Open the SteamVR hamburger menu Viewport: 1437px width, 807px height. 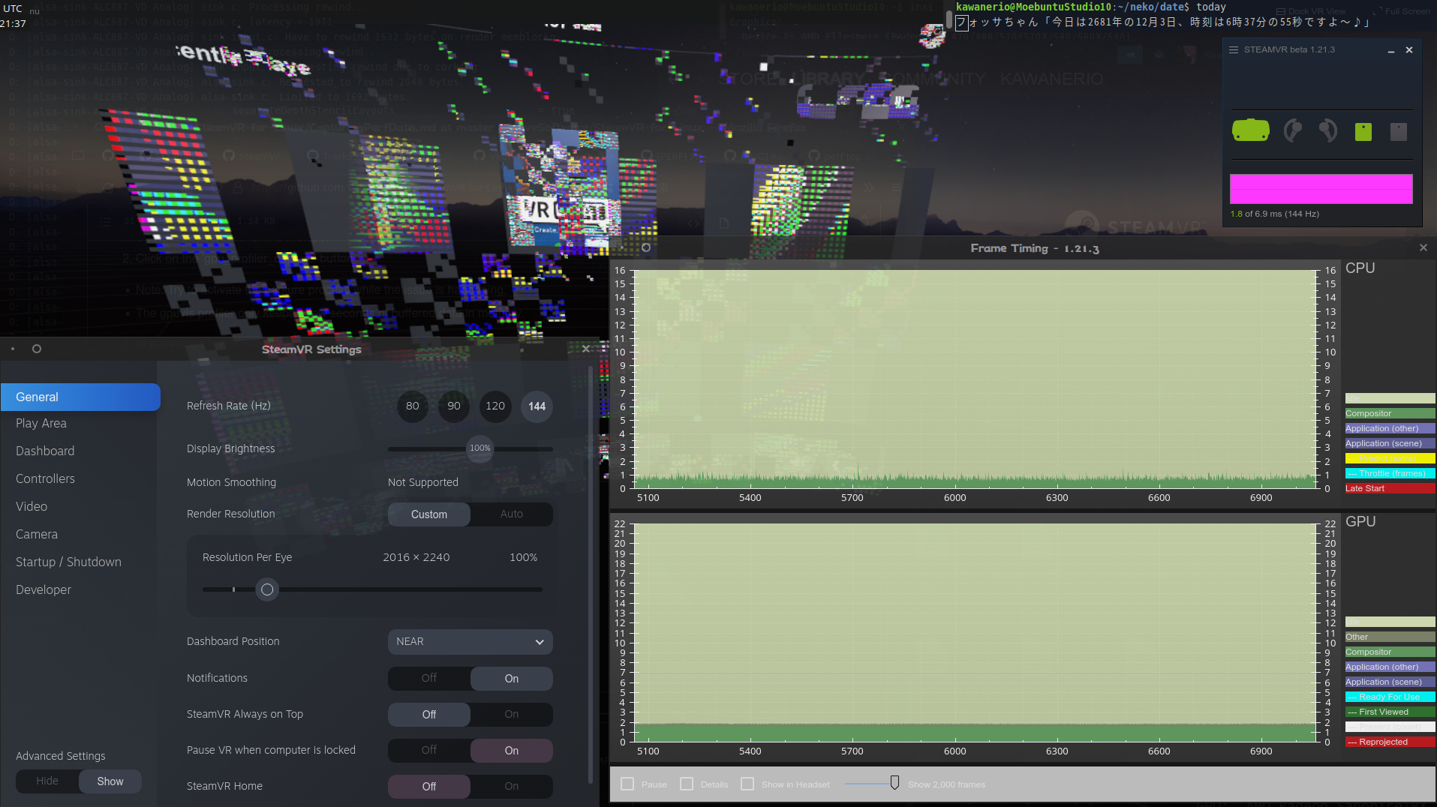click(x=1233, y=50)
